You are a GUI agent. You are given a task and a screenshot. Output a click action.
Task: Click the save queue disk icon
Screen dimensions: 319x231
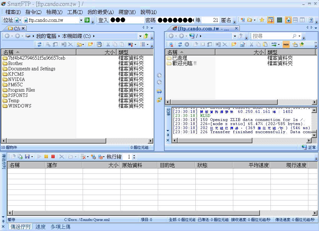point(27,156)
